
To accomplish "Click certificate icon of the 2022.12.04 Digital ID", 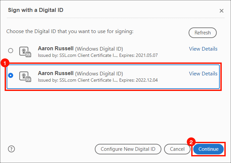I will point(25,77).
